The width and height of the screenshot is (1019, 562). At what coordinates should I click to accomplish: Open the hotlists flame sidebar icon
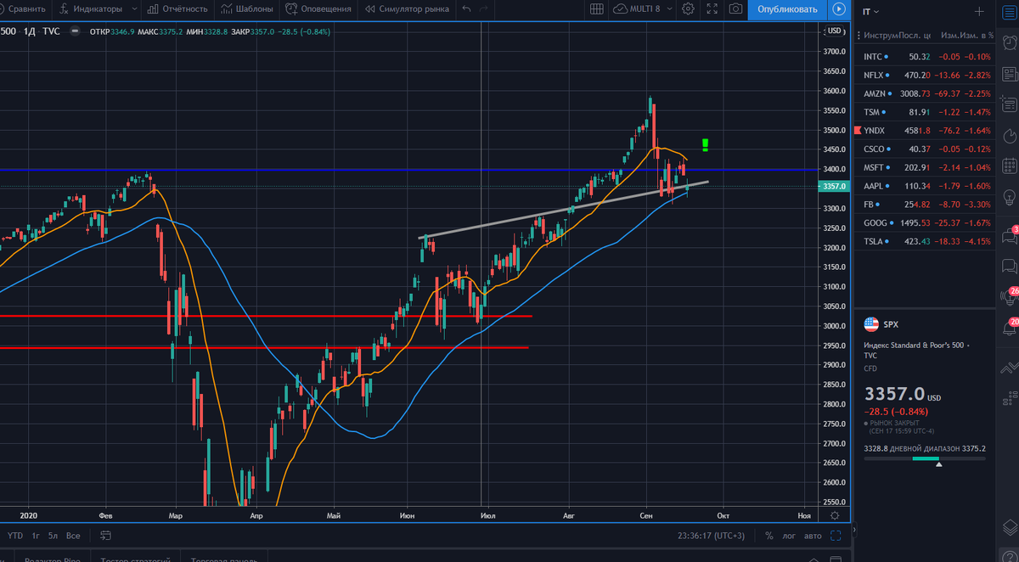pyautogui.click(x=1008, y=137)
